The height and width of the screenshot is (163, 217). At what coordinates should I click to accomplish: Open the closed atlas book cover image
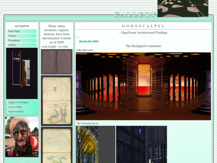[57, 62]
